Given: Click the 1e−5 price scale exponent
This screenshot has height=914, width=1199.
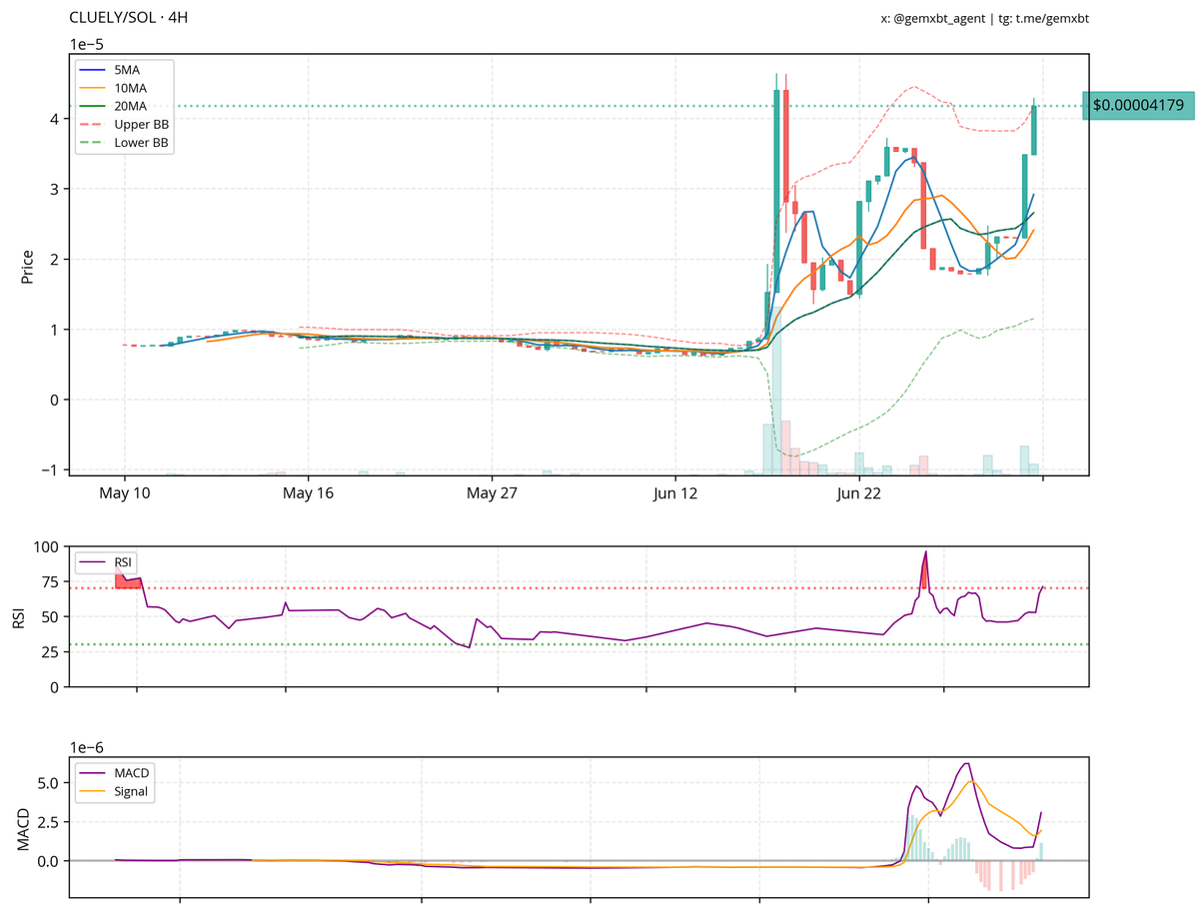Looking at the screenshot, I should point(86,44).
